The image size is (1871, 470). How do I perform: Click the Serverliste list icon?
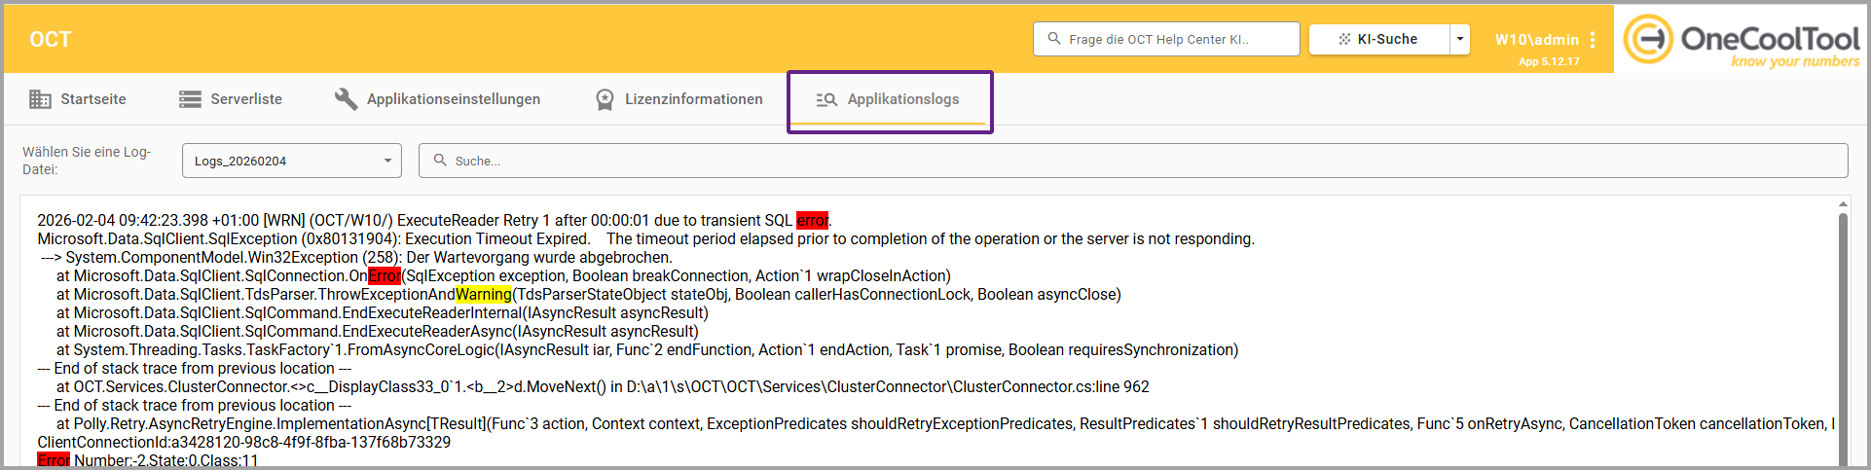[191, 99]
